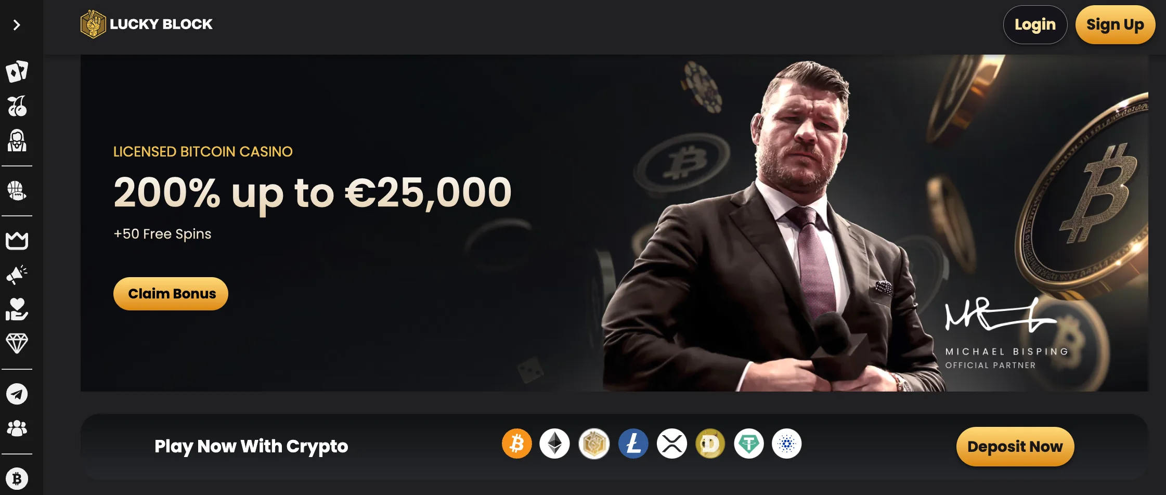Expand the sidebar with the chevron arrow
1166x495 pixels.
pos(17,25)
